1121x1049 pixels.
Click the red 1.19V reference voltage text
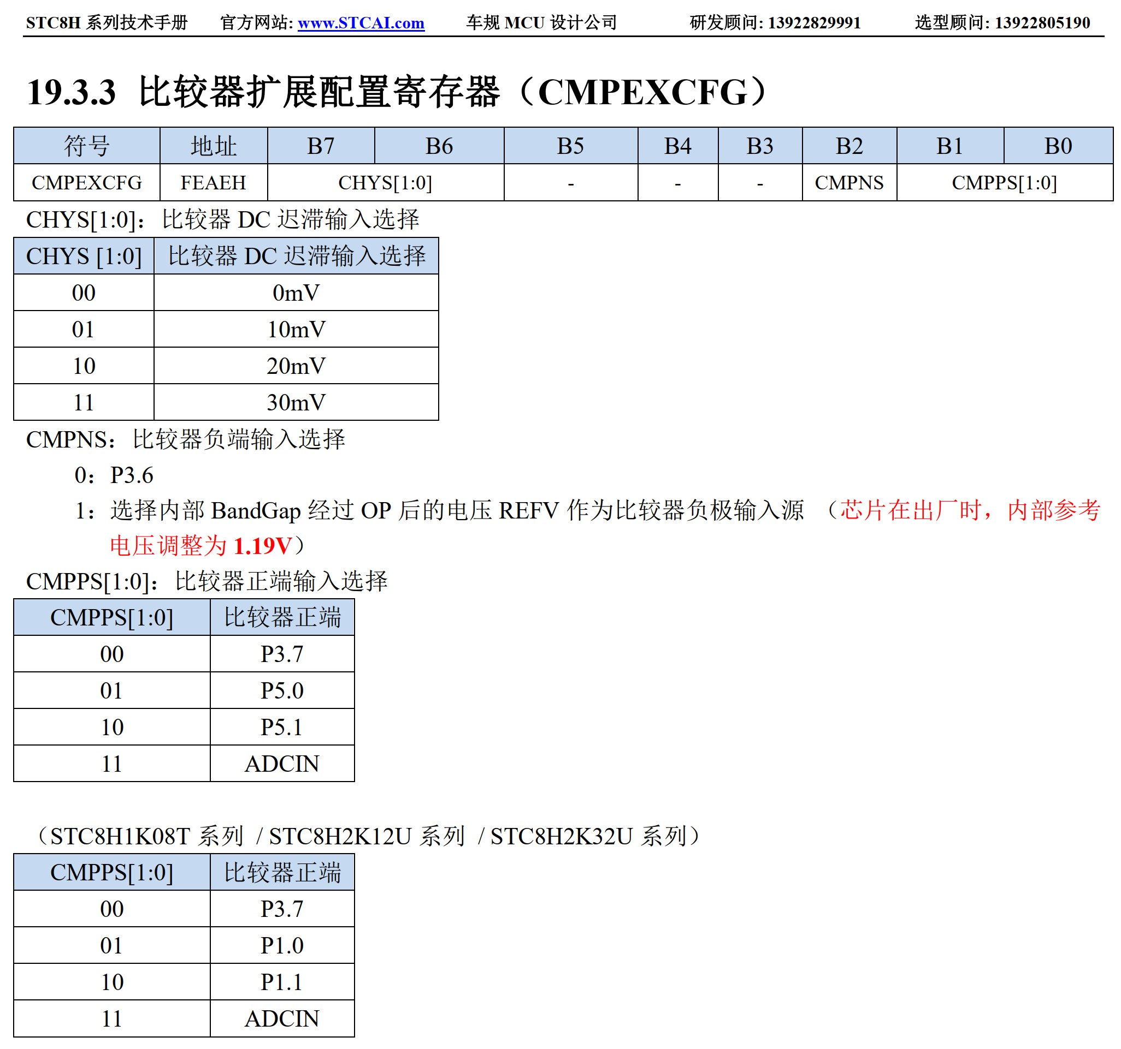(x=262, y=545)
